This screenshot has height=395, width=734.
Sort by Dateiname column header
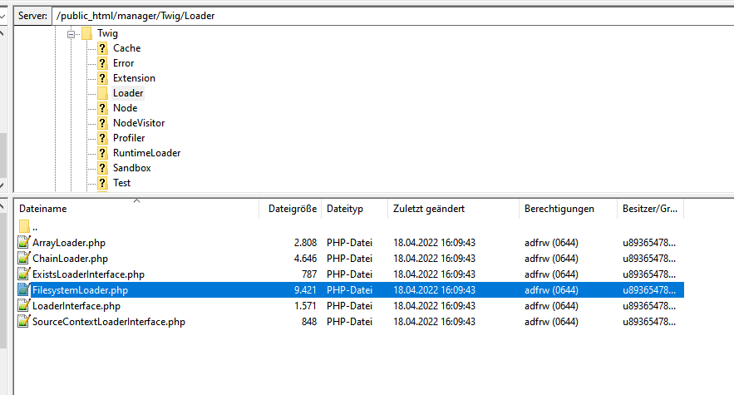coord(136,209)
